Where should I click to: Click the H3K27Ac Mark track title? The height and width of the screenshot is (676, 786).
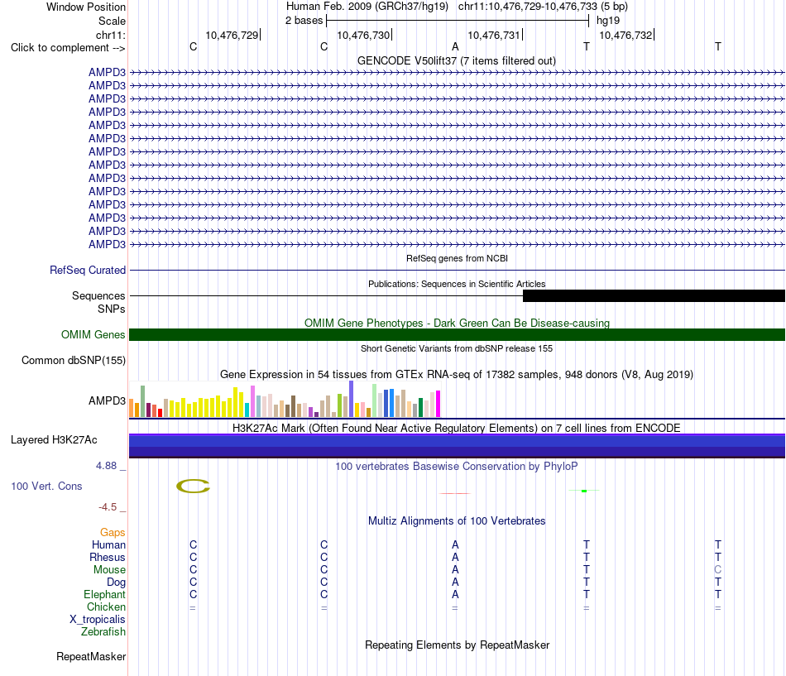click(457, 428)
